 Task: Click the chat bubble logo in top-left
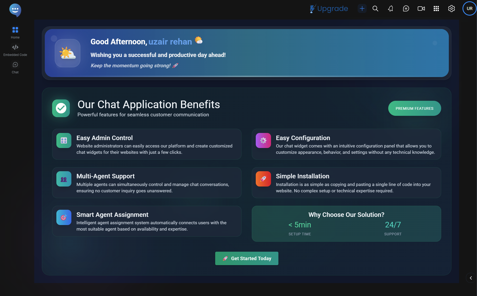(15, 10)
